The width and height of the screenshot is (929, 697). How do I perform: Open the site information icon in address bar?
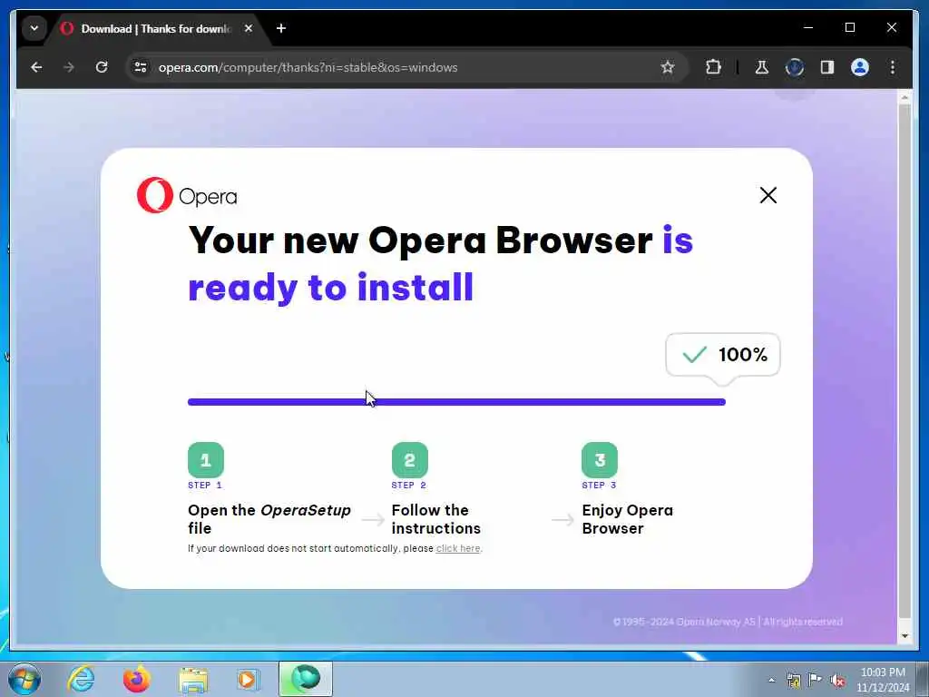141,67
